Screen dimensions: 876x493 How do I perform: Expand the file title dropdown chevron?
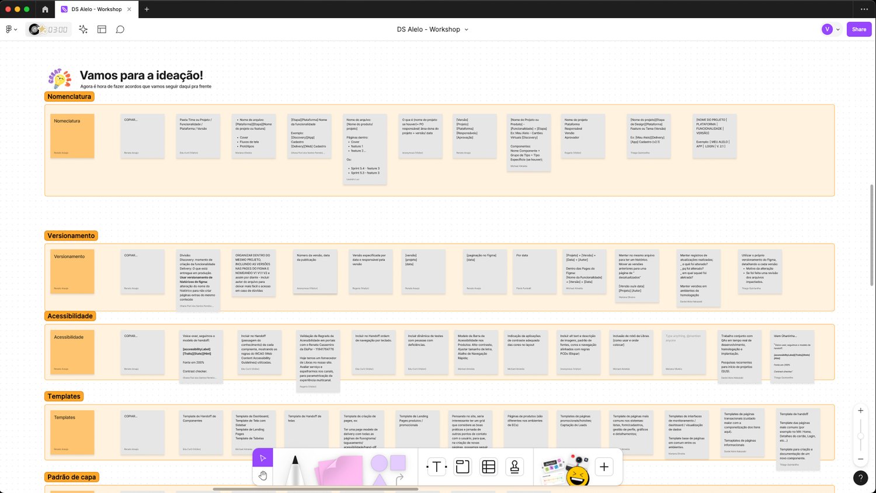(466, 29)
